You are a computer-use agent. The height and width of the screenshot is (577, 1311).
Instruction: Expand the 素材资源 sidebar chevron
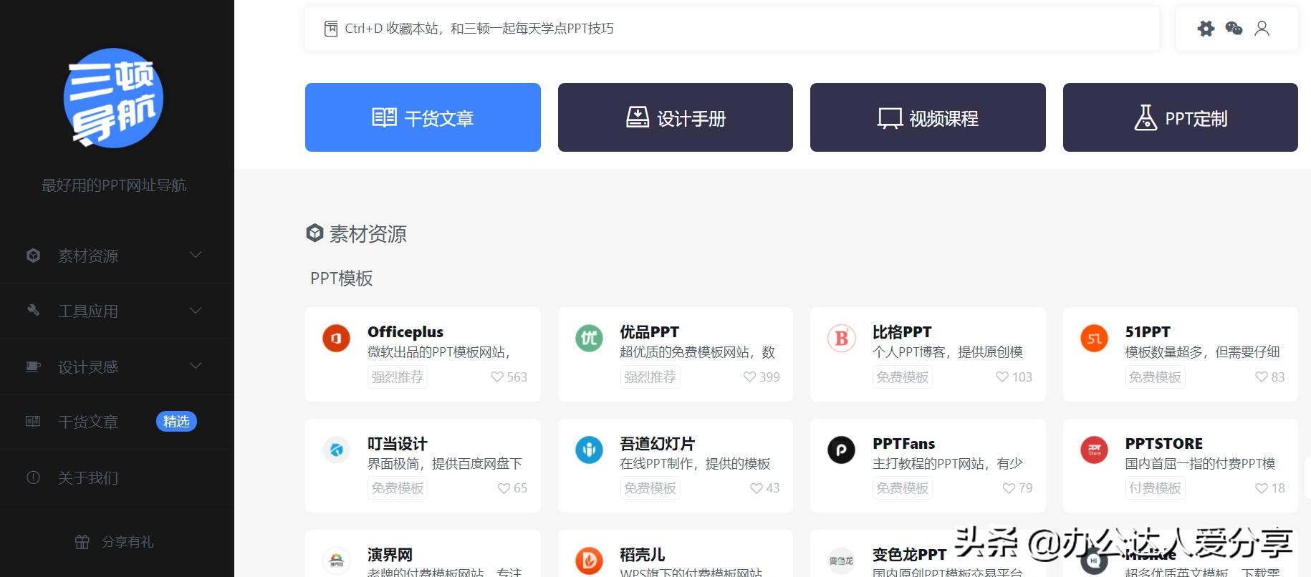click(195, 255)
